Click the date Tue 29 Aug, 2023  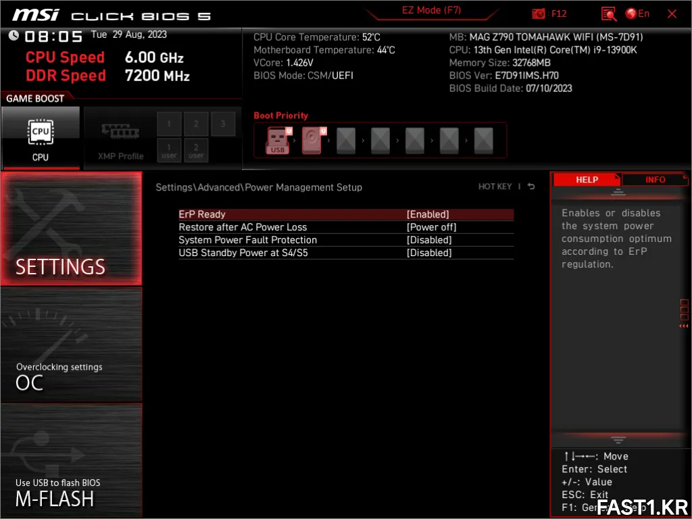point(129,34)
